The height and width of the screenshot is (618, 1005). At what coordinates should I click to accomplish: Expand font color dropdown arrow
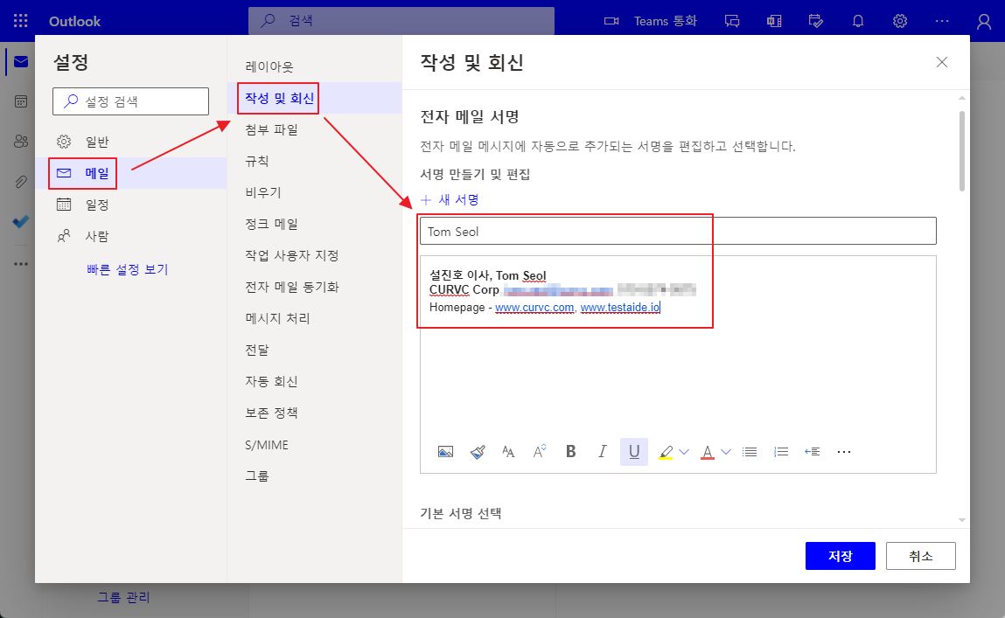point(725,452)
